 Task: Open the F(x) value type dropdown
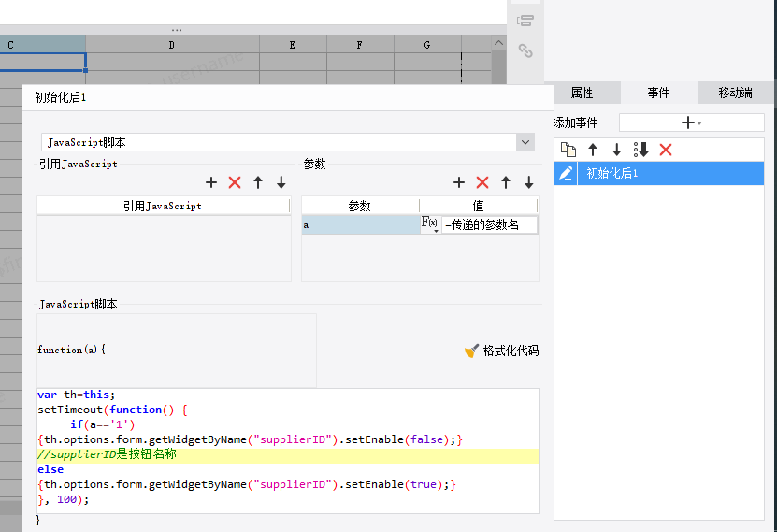point(430,224)
